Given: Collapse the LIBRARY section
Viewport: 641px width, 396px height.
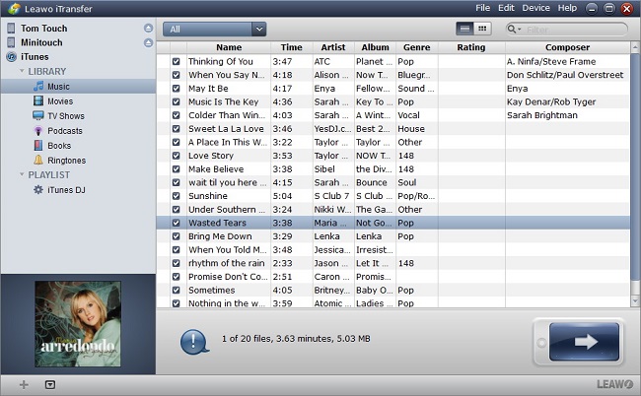Looking at the screenshot, I should (22, 71).
